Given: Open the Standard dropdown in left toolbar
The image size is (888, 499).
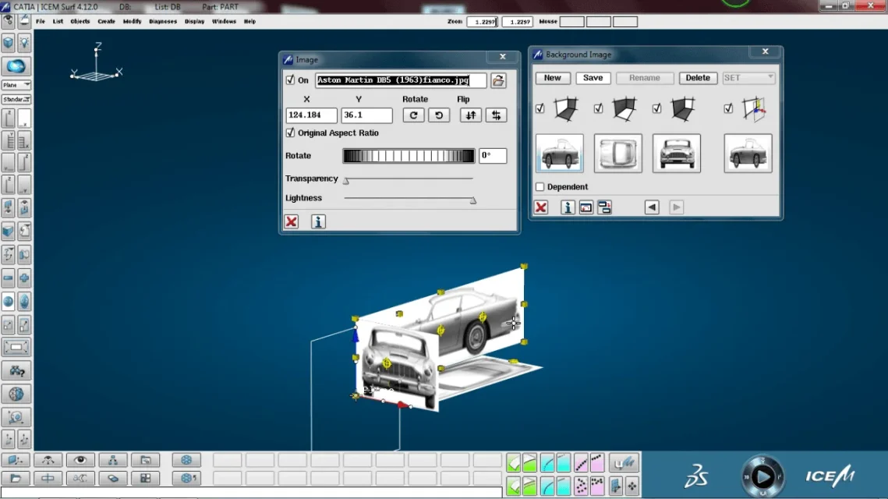Looking at the screenshot, I should [16, 99].
